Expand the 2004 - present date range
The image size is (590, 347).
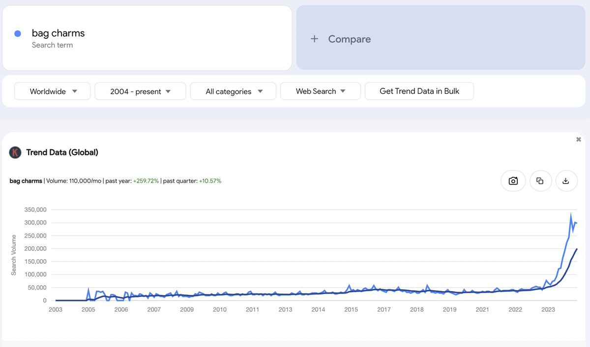(140, 91)
